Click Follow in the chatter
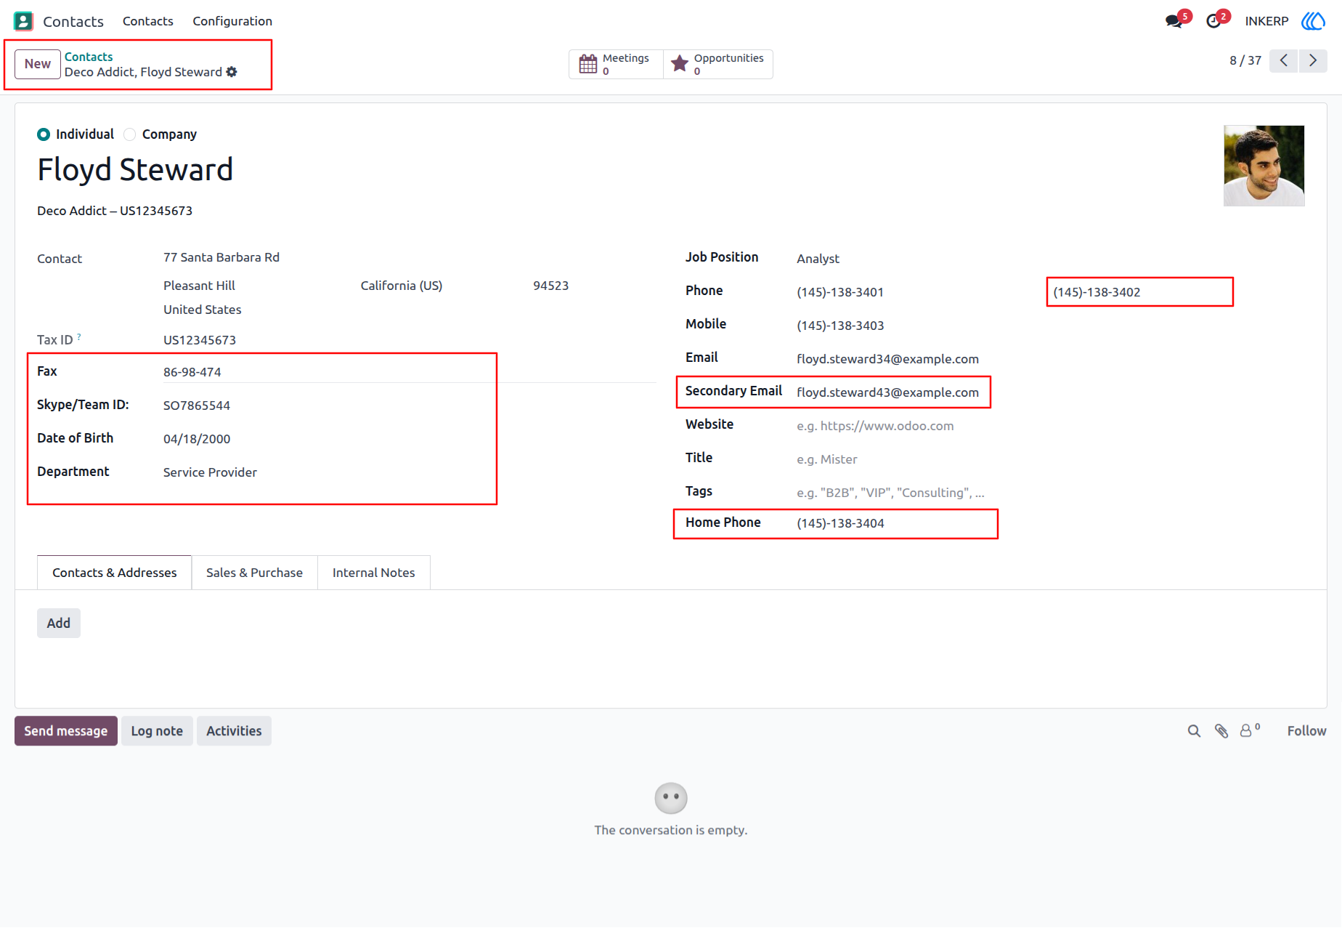This screenshot has height=928, width=1342. (1306, 731)
